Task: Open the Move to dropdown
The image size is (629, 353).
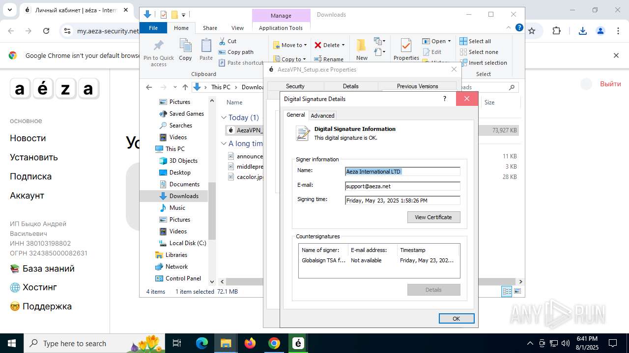Action: pos(290,45)
